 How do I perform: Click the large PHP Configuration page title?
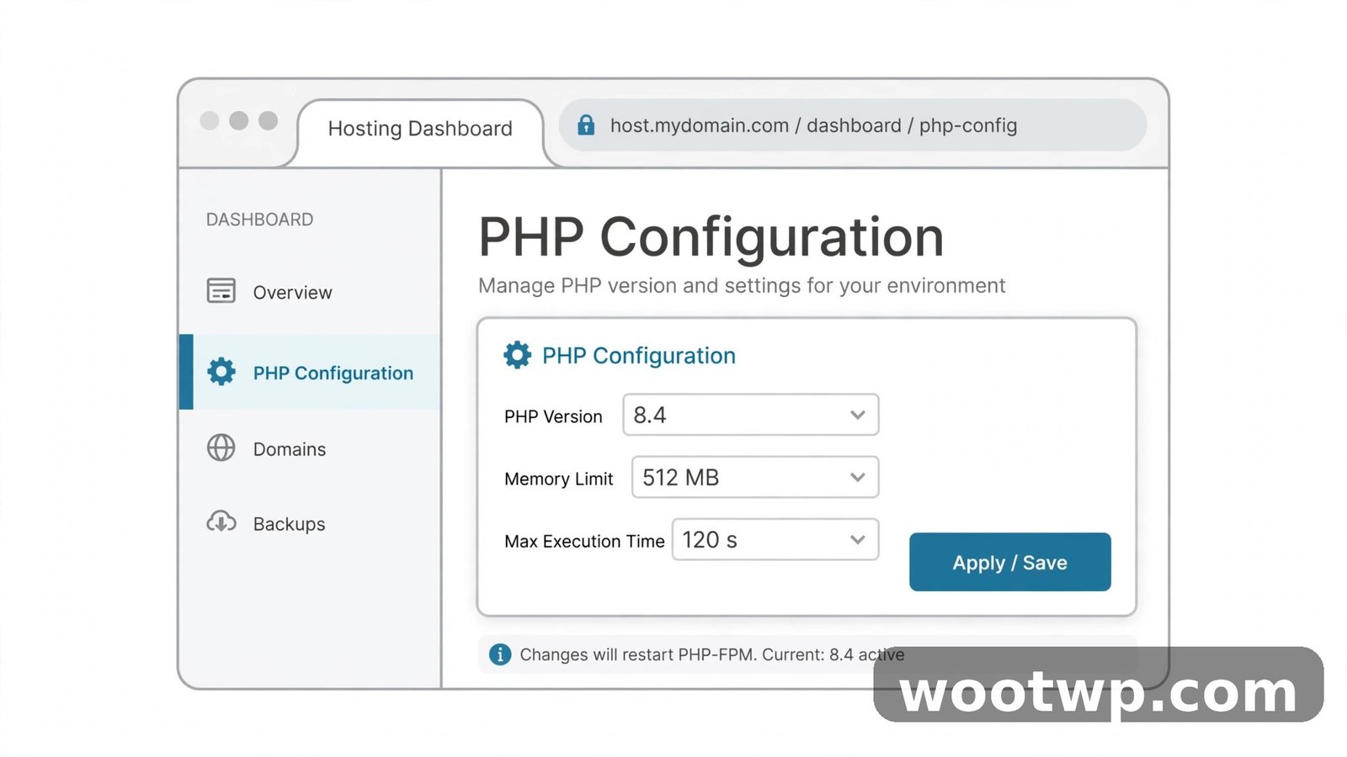[x=711, y=237]
